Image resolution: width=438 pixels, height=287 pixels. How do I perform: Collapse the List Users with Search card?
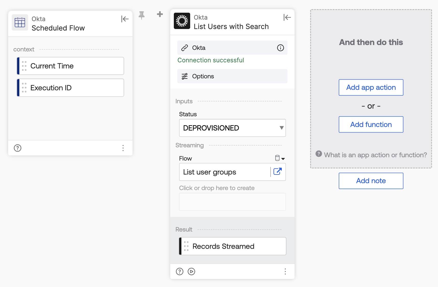[287, 17]
